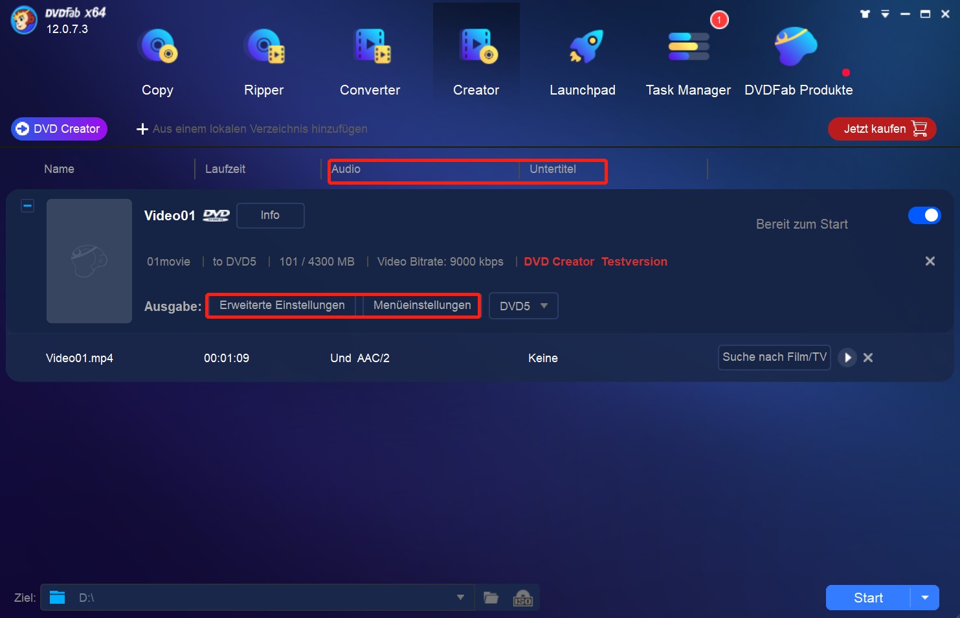The width and height of the screenshot is (960, 618).
Task: Click the 00:01:09 runtime value
Action: [x=227, y=358]
